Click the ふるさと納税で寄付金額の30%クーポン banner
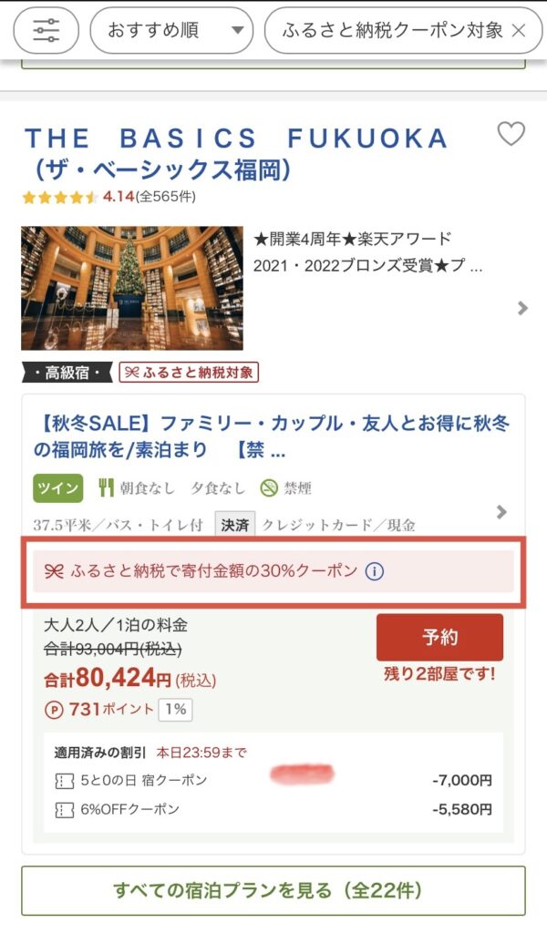Viewport: 547px width, 933px height. (273, 571)
